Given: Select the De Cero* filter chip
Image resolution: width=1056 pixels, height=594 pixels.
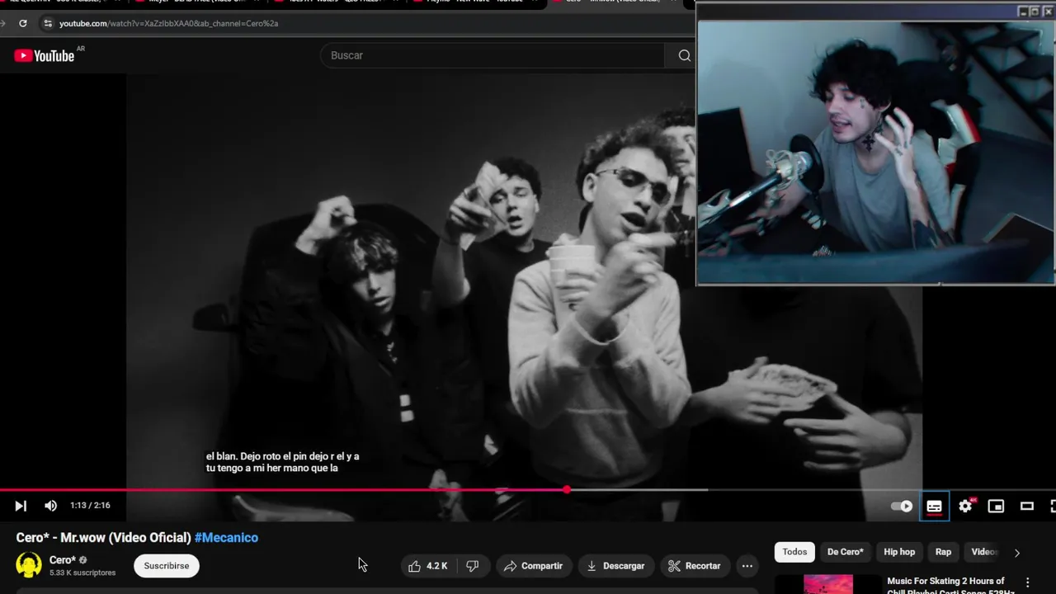Looking at the screenshot, I should (845, 552).
